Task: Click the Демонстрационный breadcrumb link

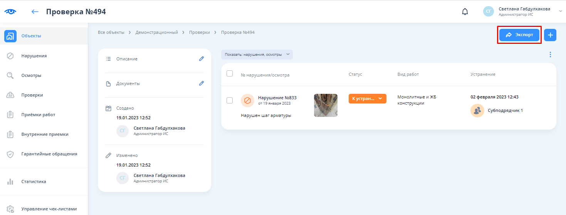Action: coord(156,32)
